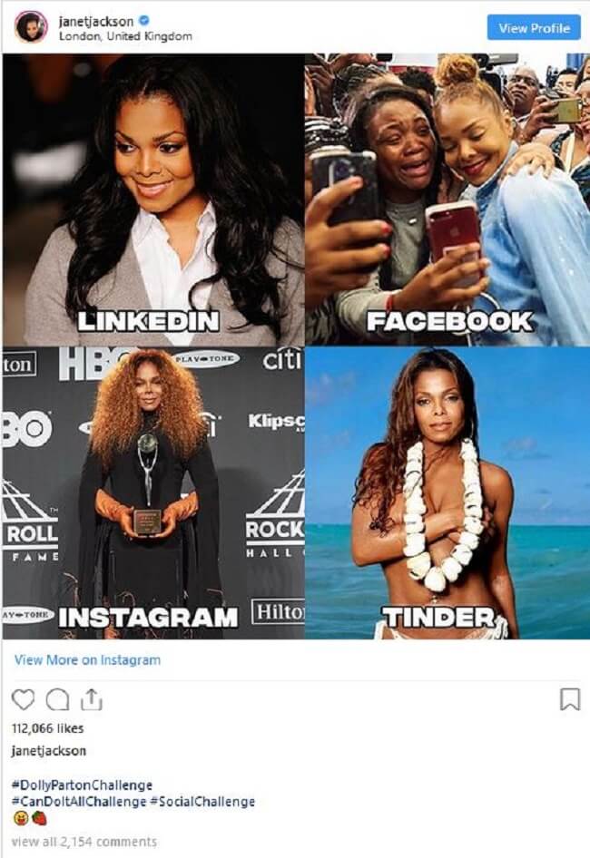
Task: Click the Instagram award photo panel
Action: click(153, 493)
